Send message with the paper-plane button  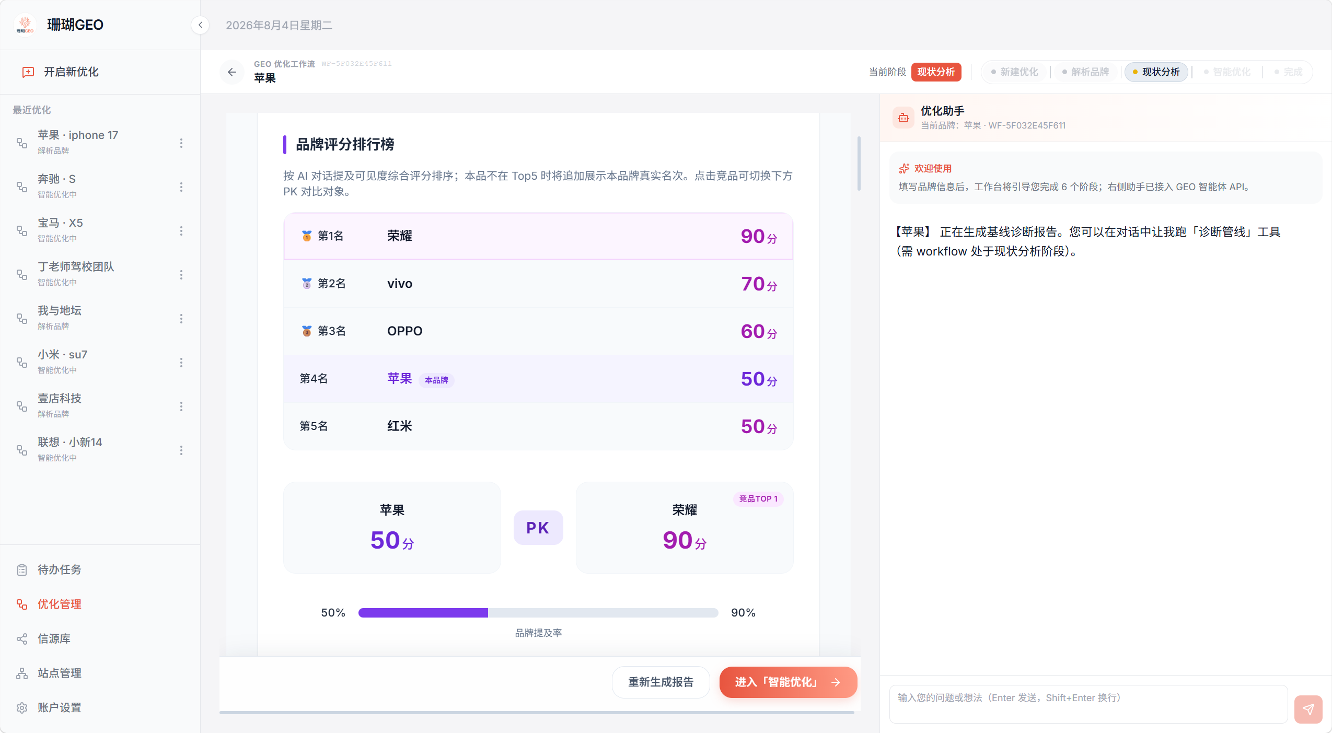(1308, 709)
